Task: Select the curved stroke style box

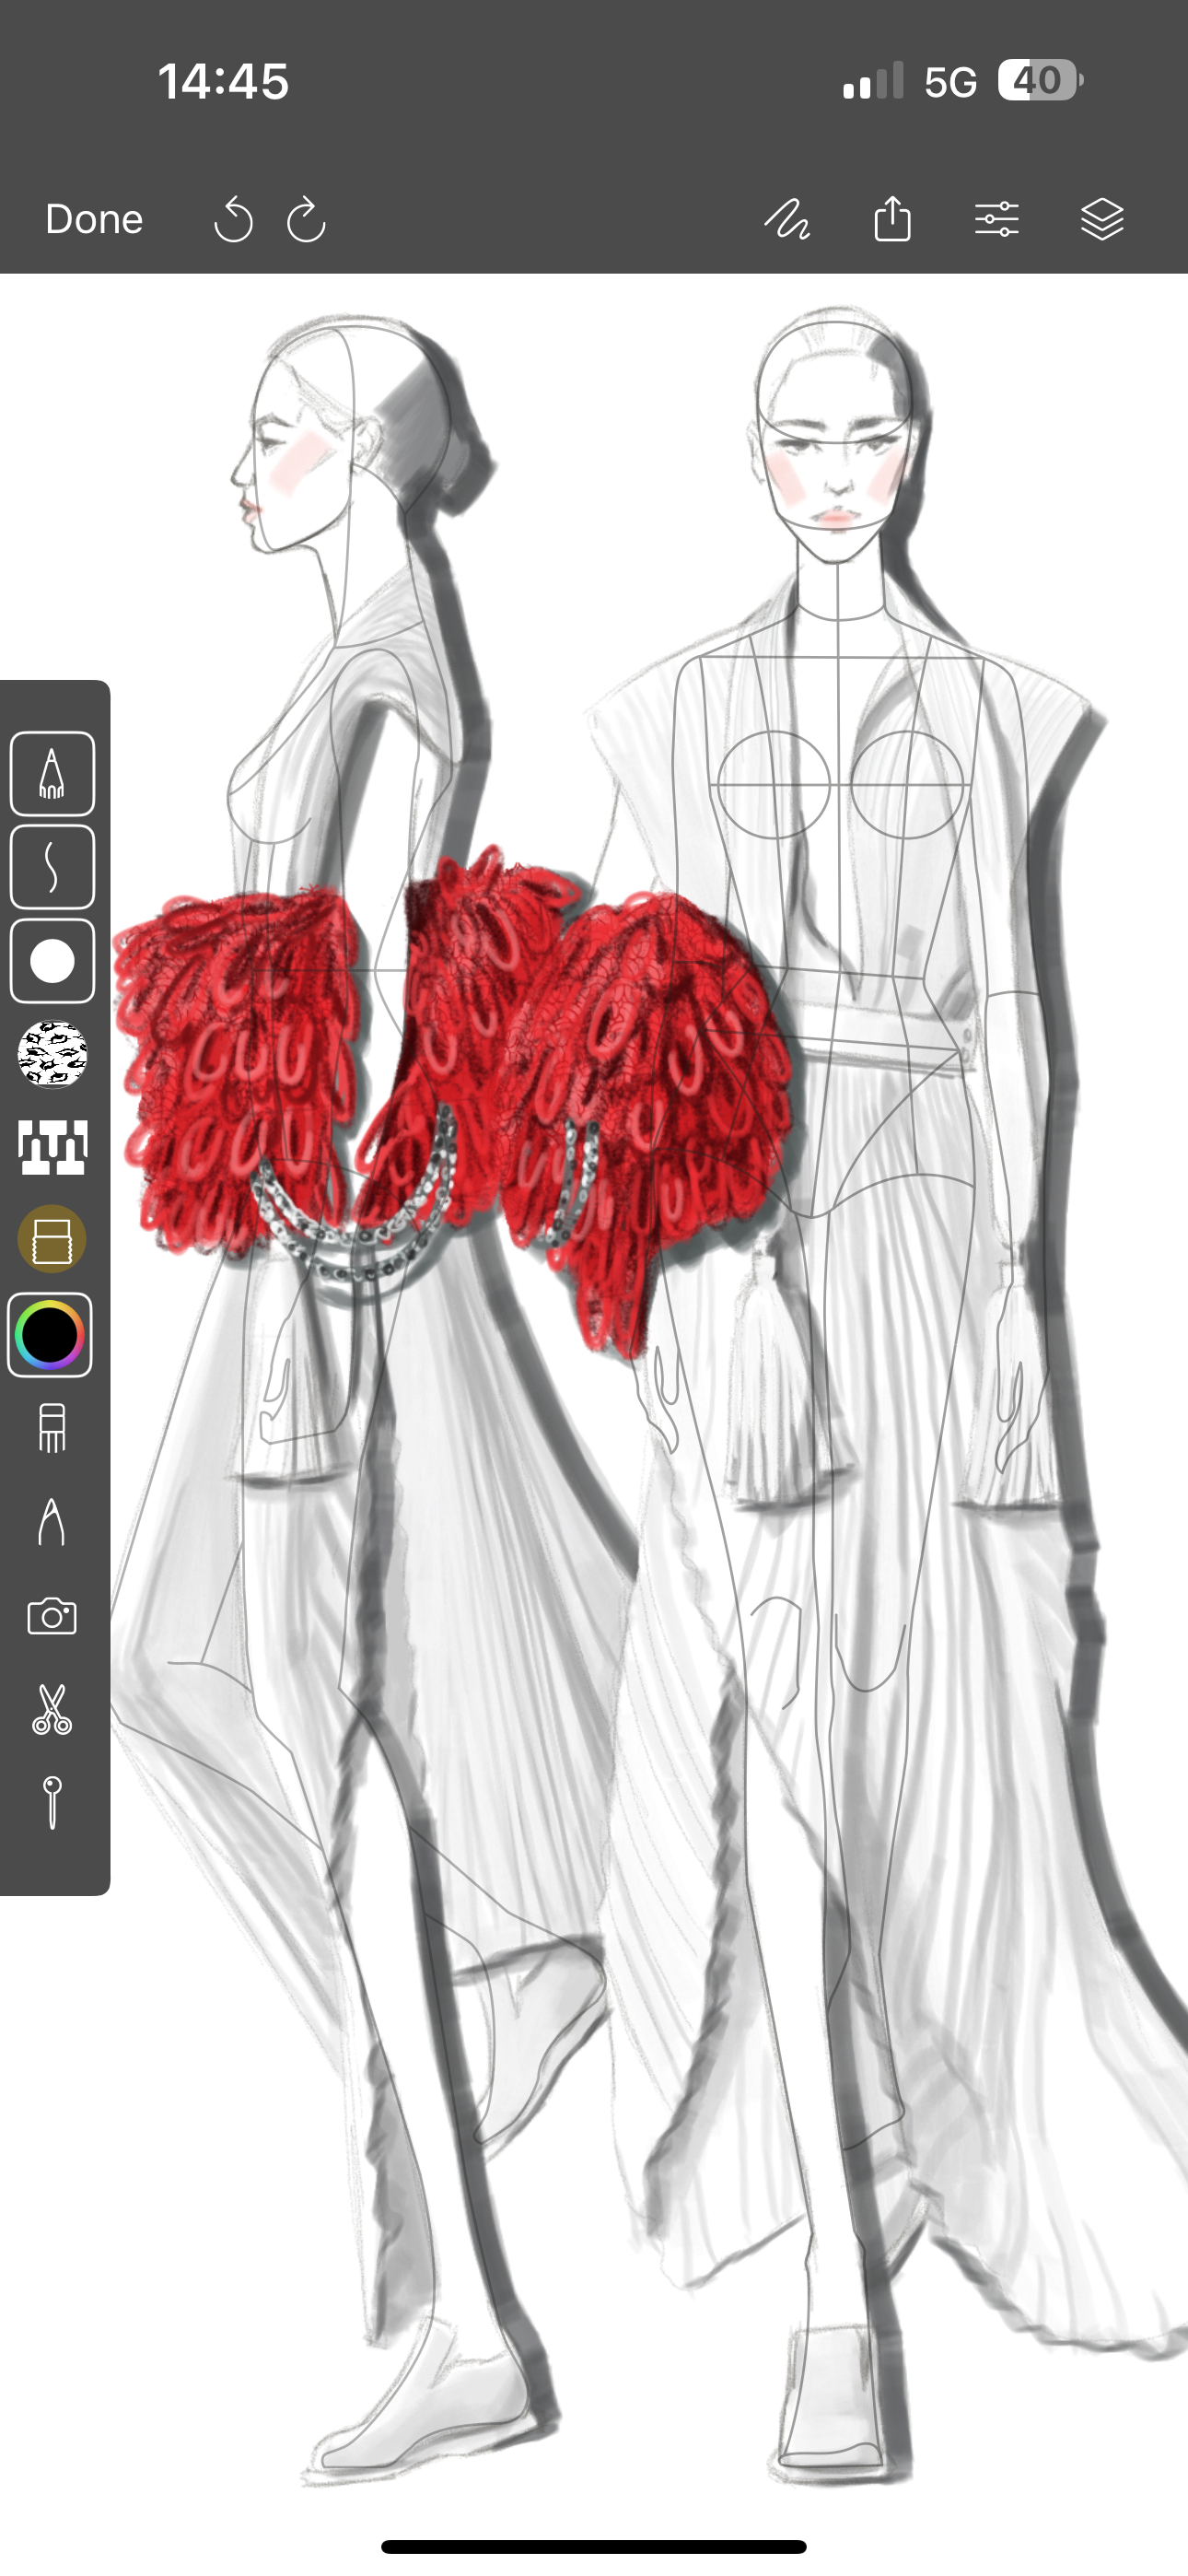Action: click(52, 867)
